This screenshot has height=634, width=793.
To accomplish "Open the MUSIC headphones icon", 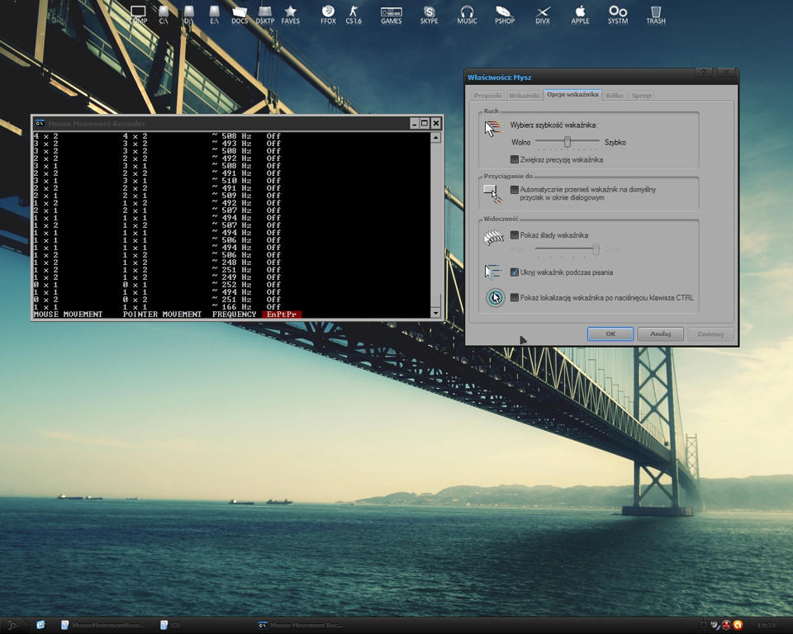I will 467,15.
